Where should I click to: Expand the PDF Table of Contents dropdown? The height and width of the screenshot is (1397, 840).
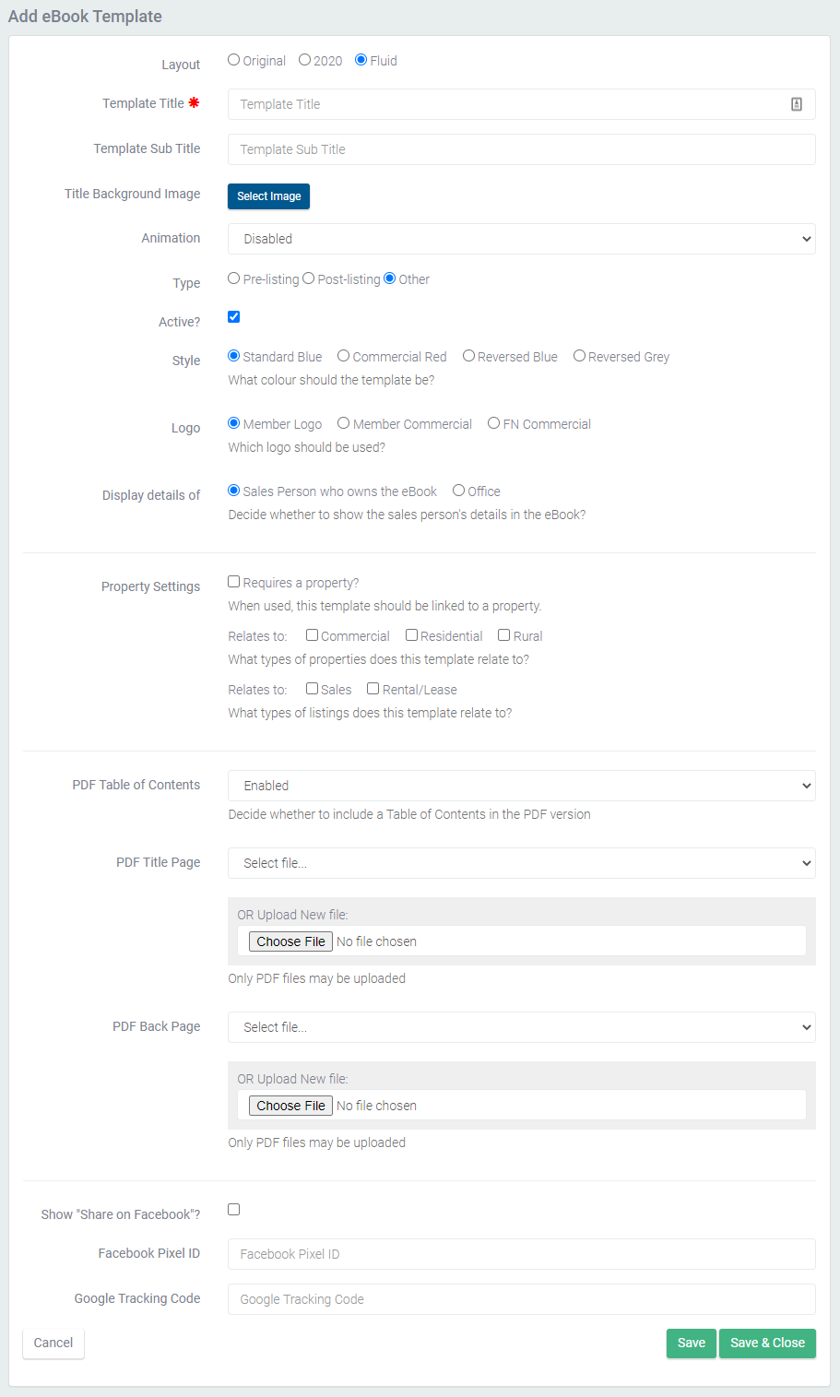point(521,786)
